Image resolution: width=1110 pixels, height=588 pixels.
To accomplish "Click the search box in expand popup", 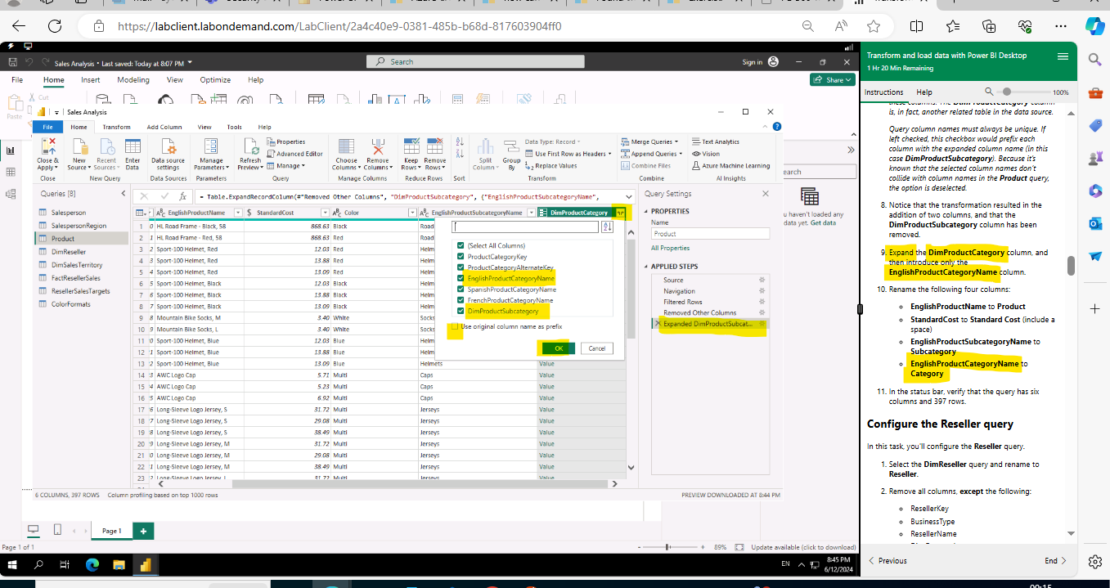I will click(x=526, y=227).
